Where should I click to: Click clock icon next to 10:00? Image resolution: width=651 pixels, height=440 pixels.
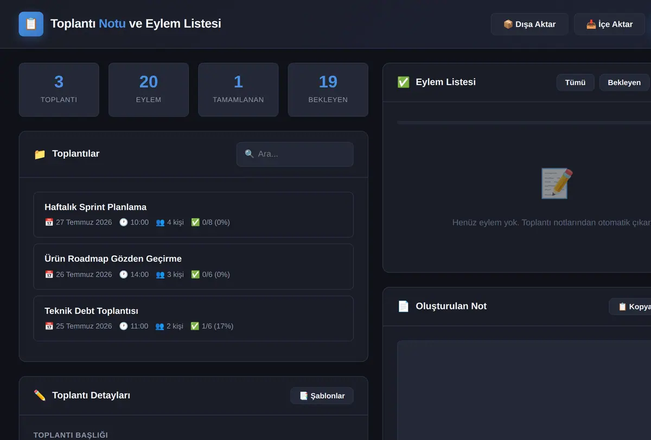124,222
